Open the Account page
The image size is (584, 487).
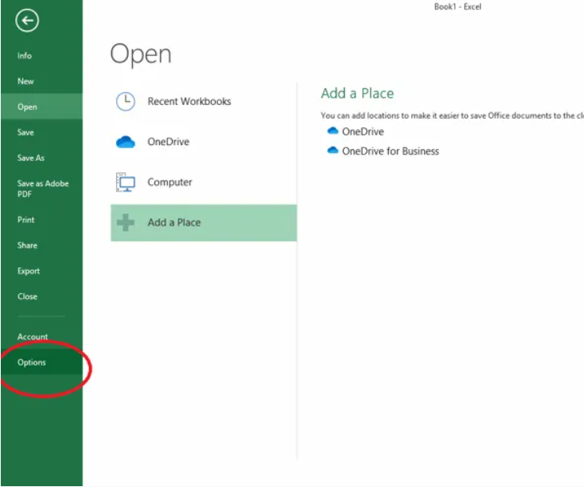33,336
